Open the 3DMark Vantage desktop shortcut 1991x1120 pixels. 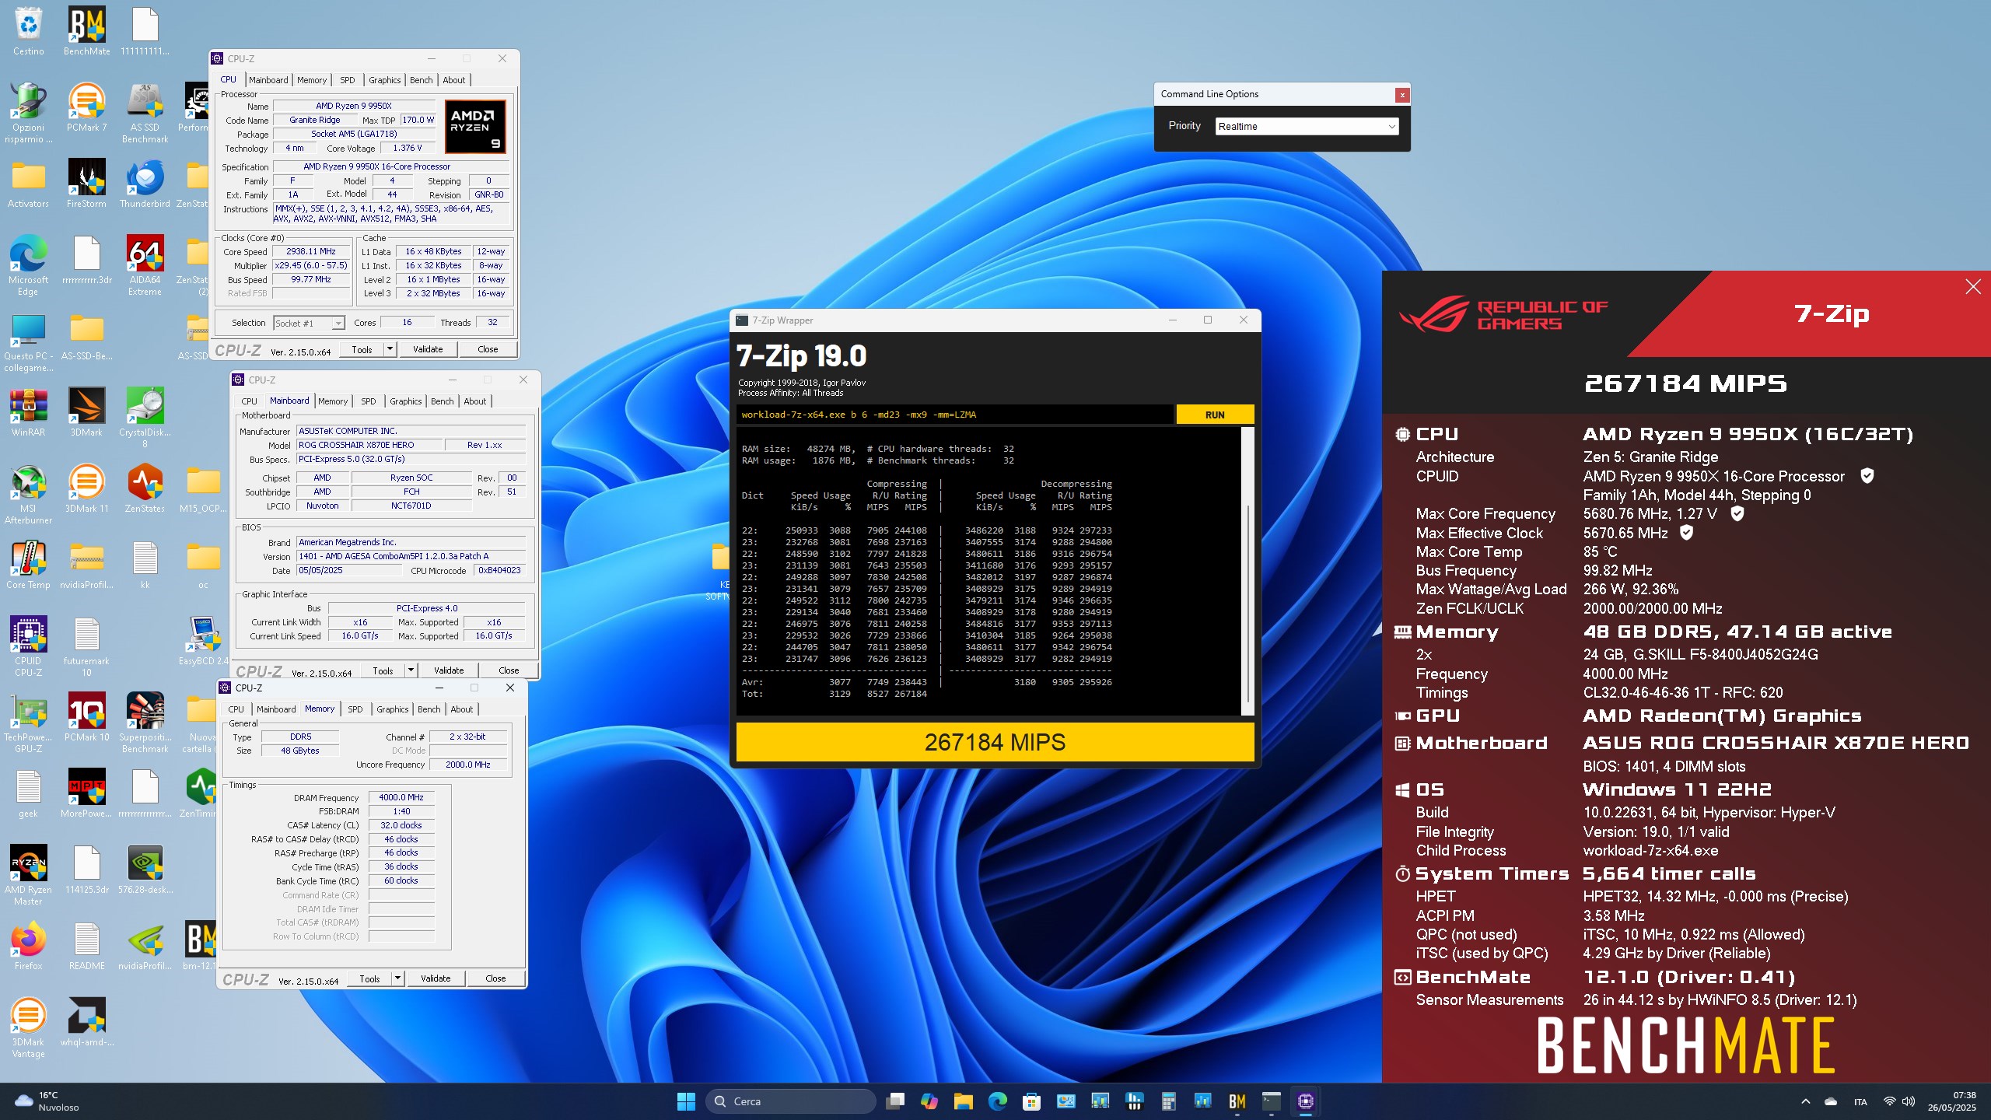(x=28, y=1027)
